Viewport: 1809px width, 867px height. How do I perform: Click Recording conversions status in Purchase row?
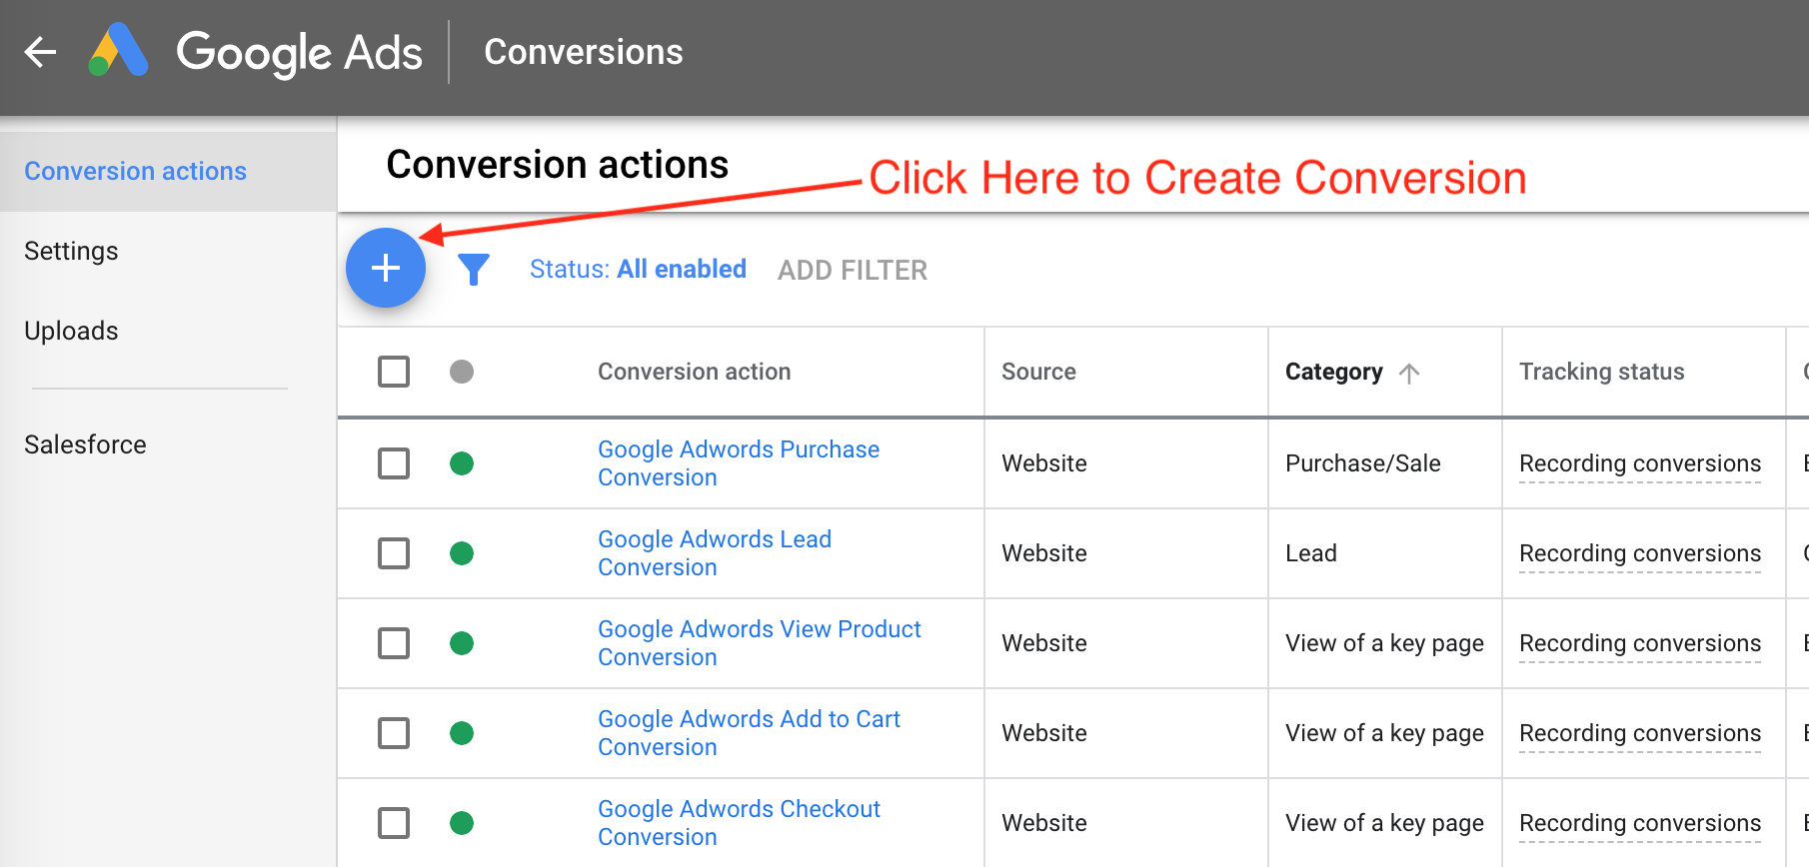1640,463
